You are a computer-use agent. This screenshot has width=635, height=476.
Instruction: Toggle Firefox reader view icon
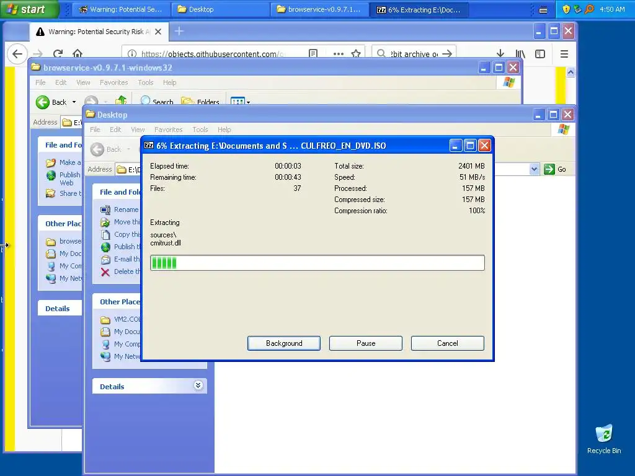click(313, 54)
